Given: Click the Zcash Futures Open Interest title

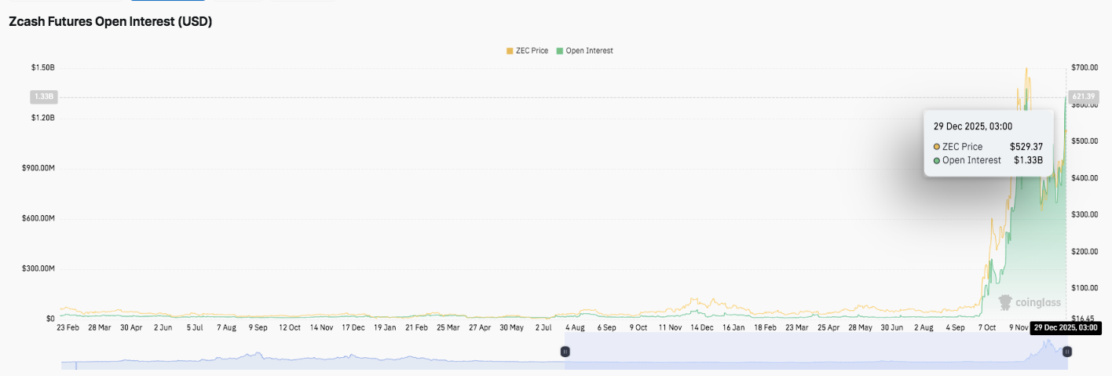Looking at the screenshot, I should (x=110, y=22).
